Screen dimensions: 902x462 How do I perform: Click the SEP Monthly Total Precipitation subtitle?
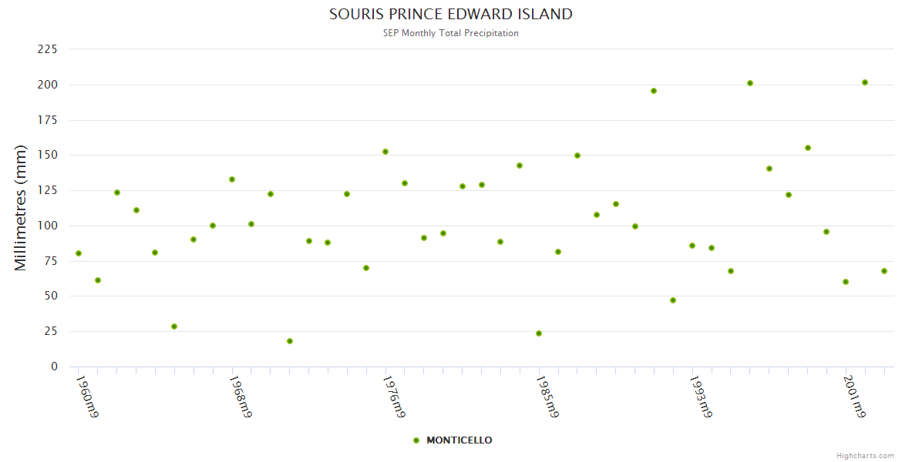pos(451,33)
